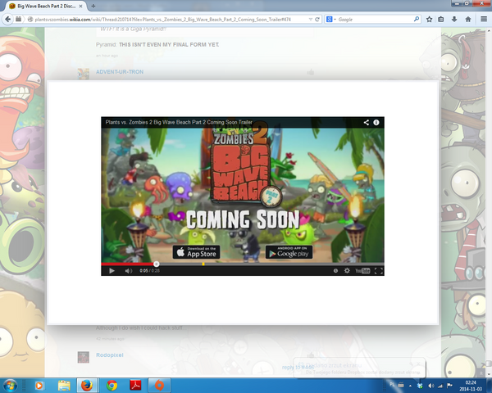Like ADVENT-UR-TRON's post with thumbs-up
The width and height of the screenshot is (492, 393).
311,72
